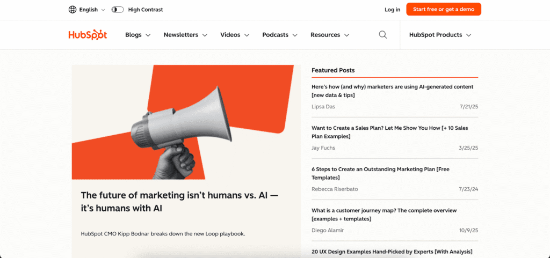Image resolution: width=550 pixels, height=258 pixels.
Task: Click Start free or get a demo
Action: (443, 10)
